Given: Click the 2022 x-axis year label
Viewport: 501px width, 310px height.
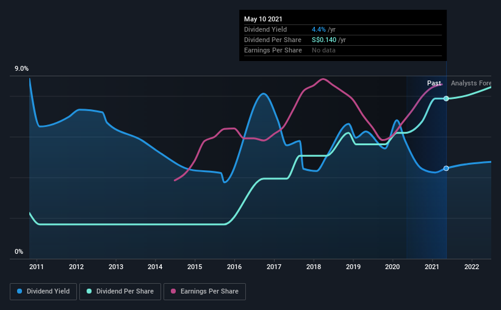Looking at the screenshot, I should click(x=472, y=267).
